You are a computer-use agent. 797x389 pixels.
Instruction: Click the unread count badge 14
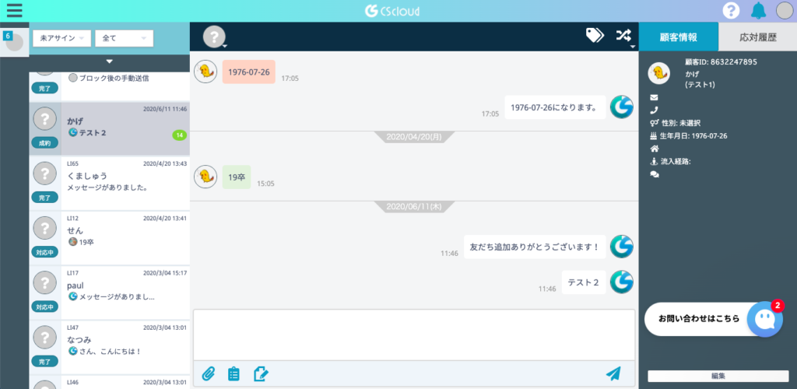coord(180,135)
